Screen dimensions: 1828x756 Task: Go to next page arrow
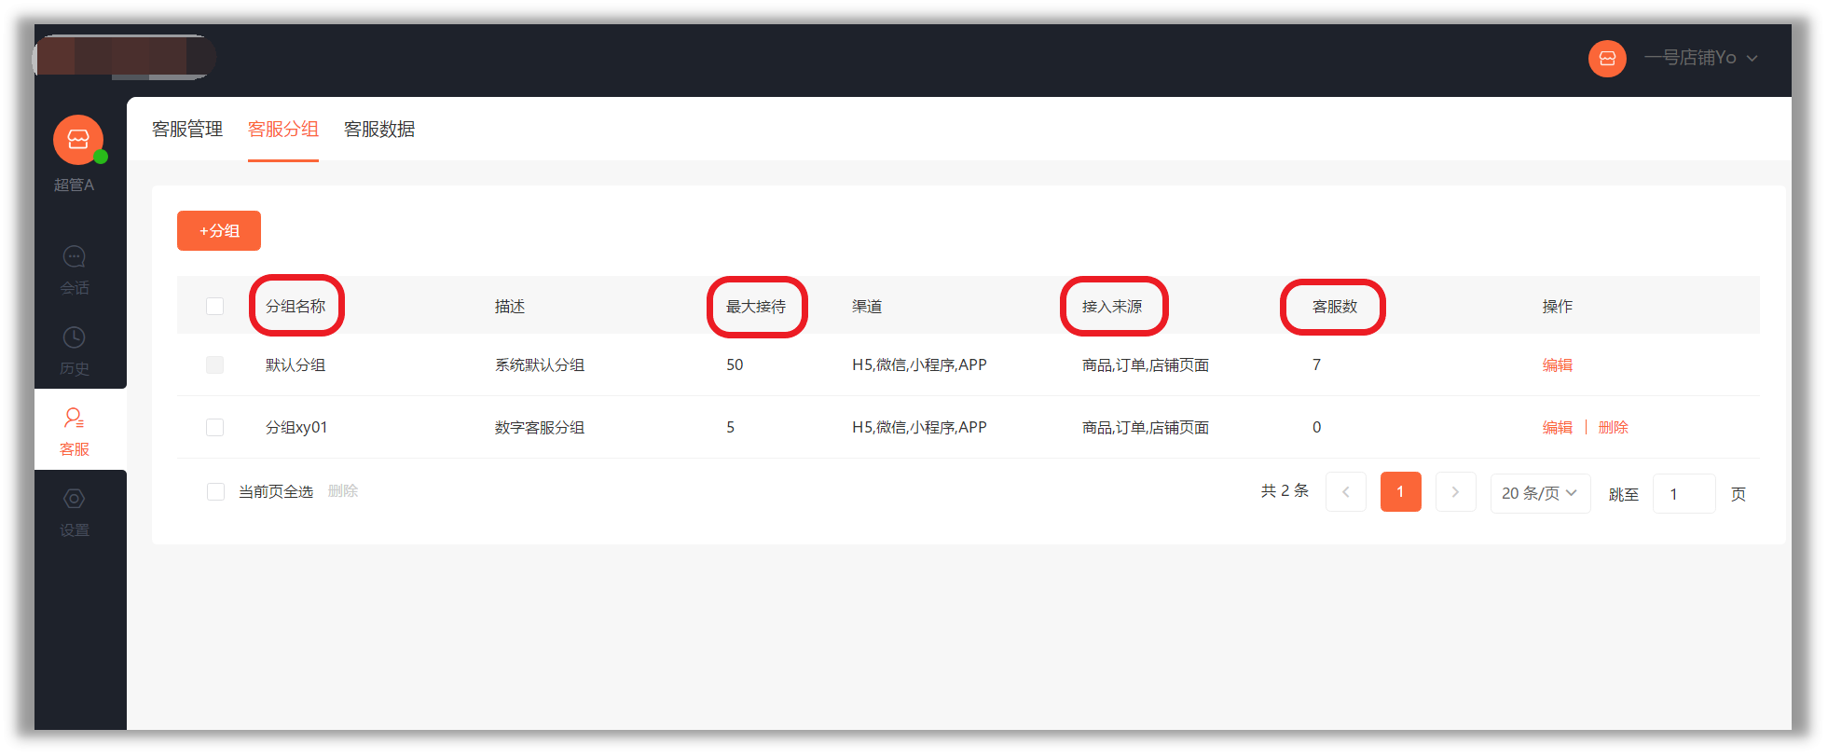pos(1455,492)
